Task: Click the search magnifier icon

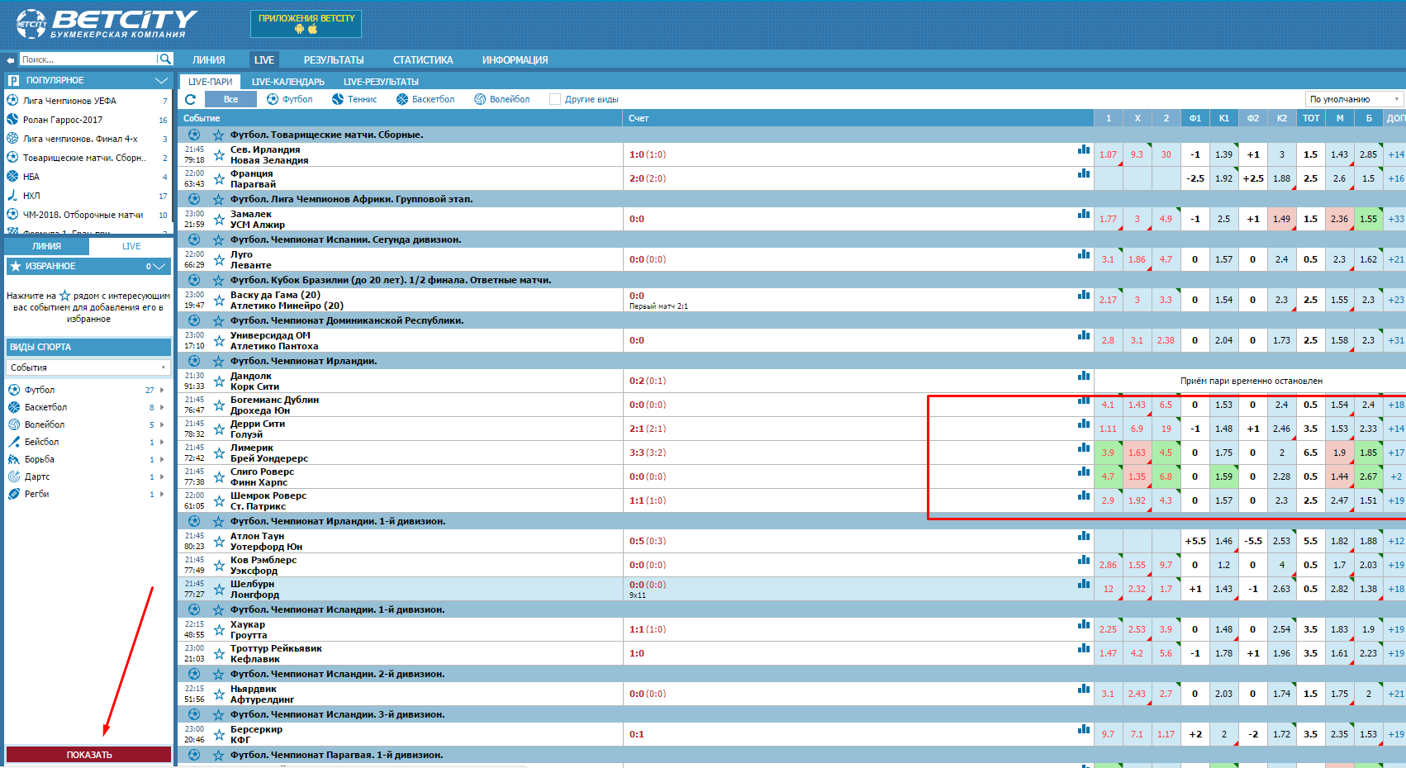Action: (x=165, y=59)
